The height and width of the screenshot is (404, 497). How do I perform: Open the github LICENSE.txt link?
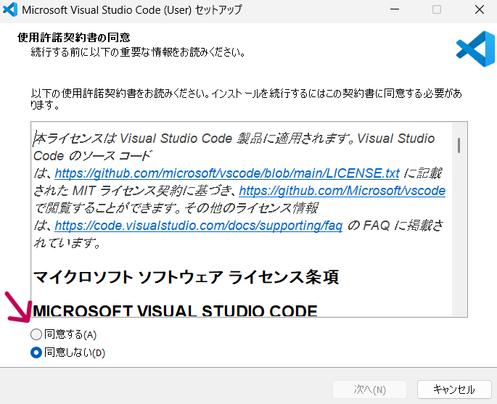point(227,173)
